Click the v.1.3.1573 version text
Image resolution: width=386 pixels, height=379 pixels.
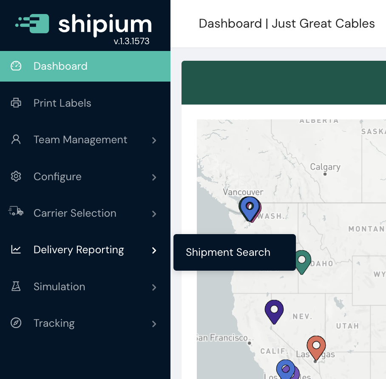tap(131, 41)
